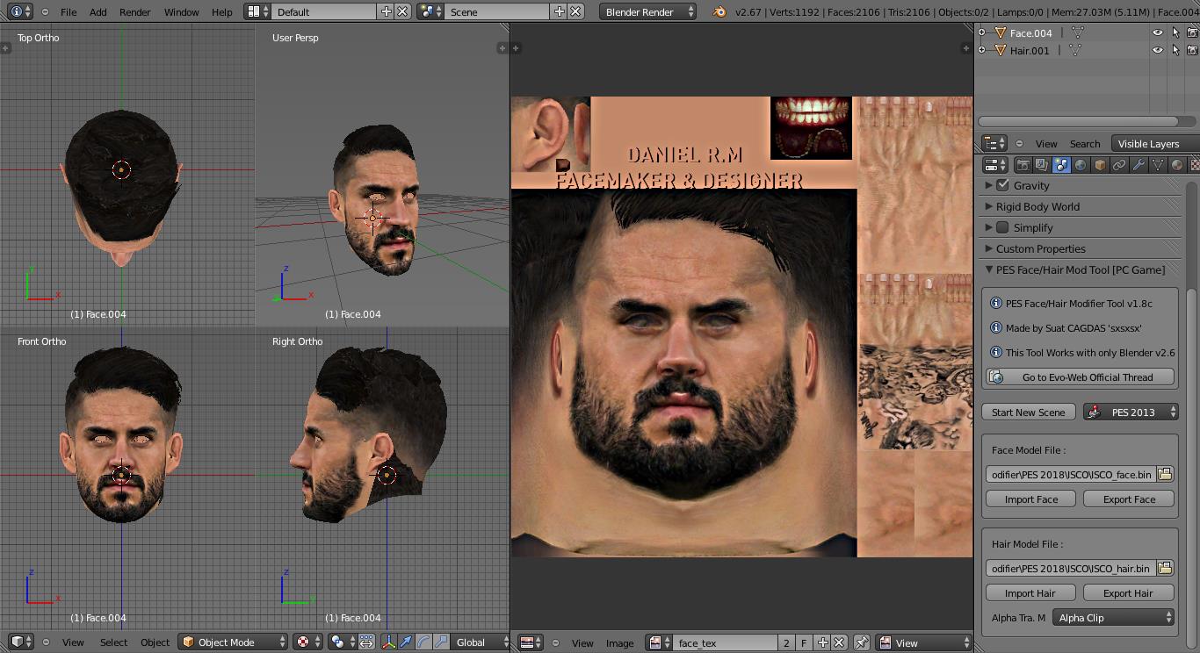Open the Object properties cube tab
1200x653 pixels.
pyautogui.click(x=1100, y=165)
